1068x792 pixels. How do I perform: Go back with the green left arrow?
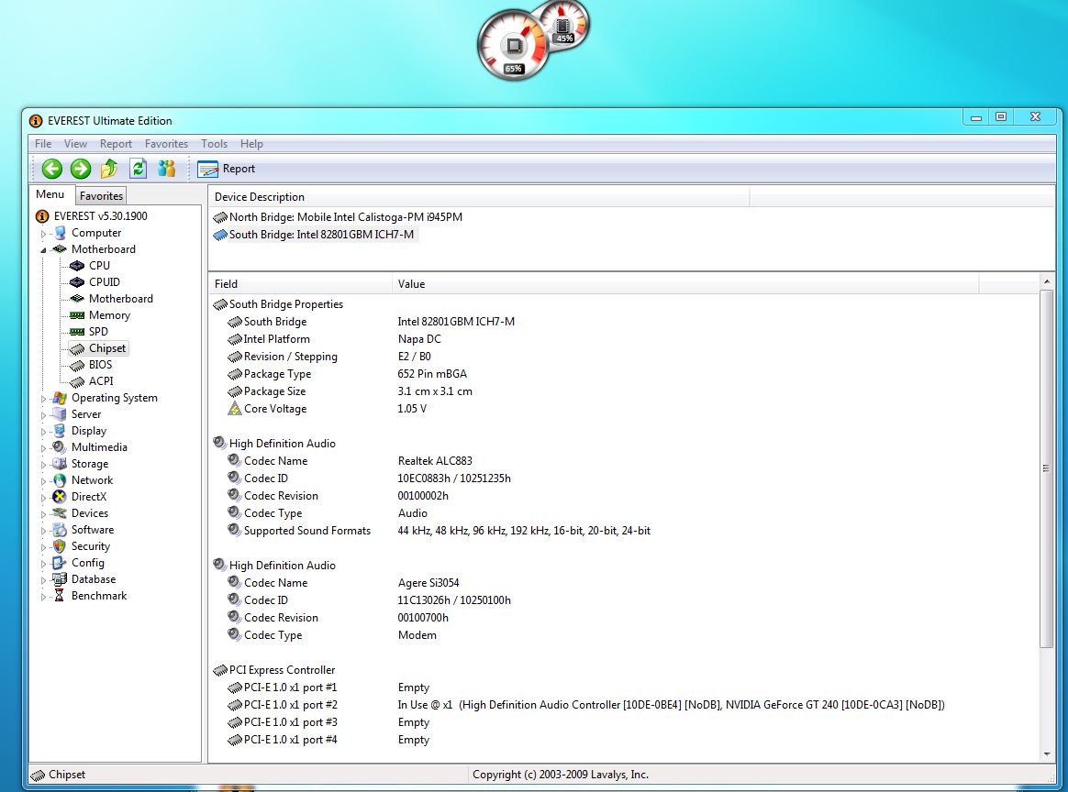pos(51,169)
